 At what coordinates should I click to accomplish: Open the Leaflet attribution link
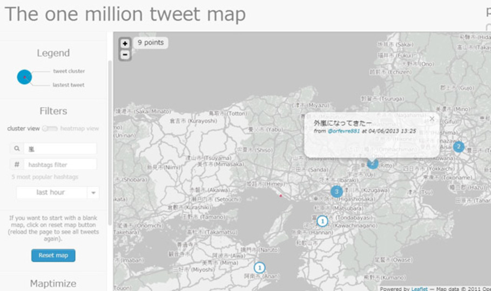tap(419, 288)
